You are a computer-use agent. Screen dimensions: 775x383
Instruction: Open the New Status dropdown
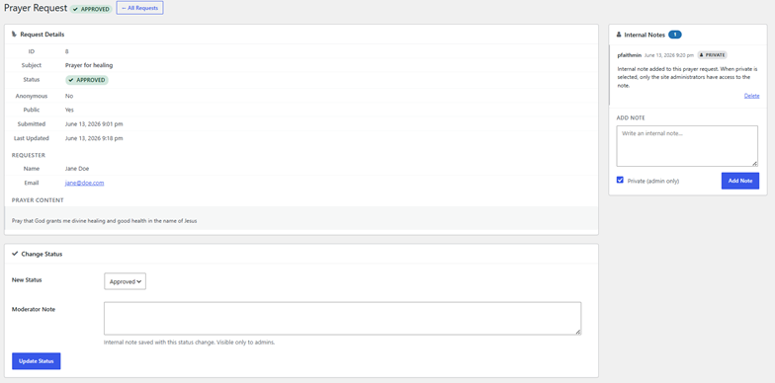125,281
